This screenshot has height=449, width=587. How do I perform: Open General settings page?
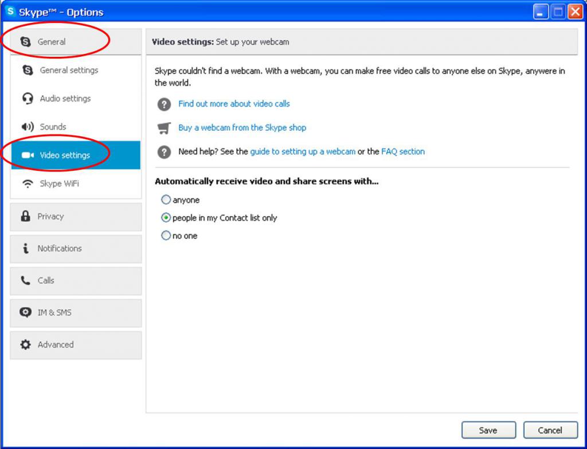pyautogui.click(x=76, y=70)
